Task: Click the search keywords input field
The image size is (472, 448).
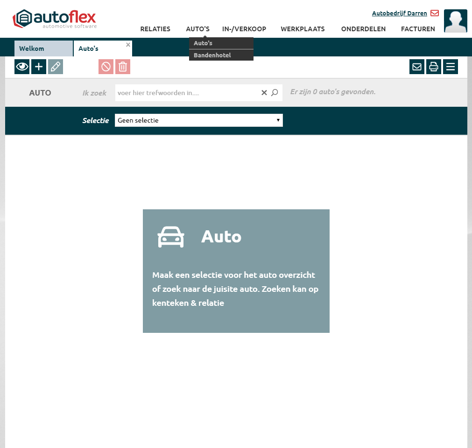Action: [187, 93]
